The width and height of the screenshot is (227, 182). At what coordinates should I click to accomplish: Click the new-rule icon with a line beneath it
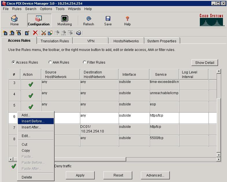(12, 33)
